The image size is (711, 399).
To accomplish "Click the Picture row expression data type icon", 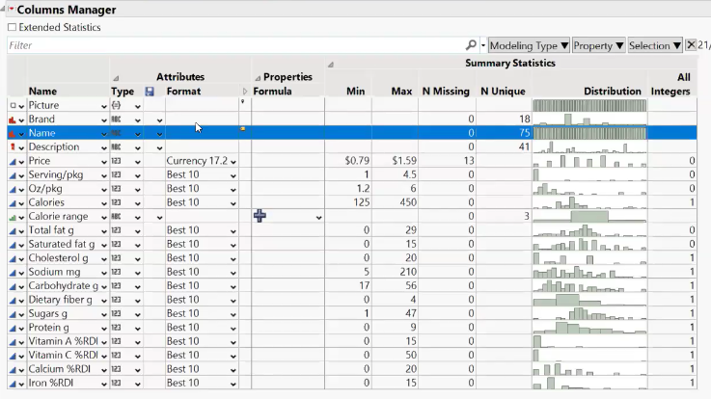I will click(116, 105).
